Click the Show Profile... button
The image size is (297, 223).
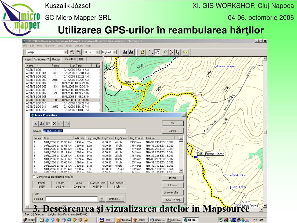click(173, 193)
